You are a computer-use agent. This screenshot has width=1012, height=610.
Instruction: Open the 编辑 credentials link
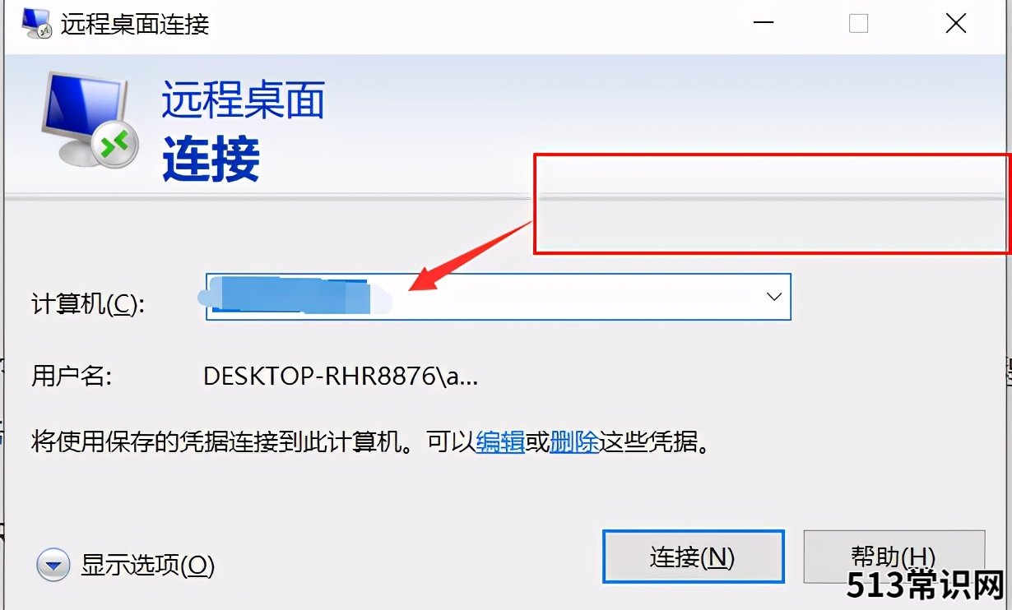pos(500,443)
